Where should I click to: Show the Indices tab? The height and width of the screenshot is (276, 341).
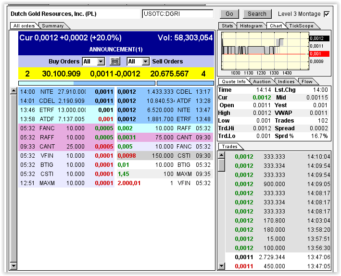pyautogui.click(x=286, y=82)
